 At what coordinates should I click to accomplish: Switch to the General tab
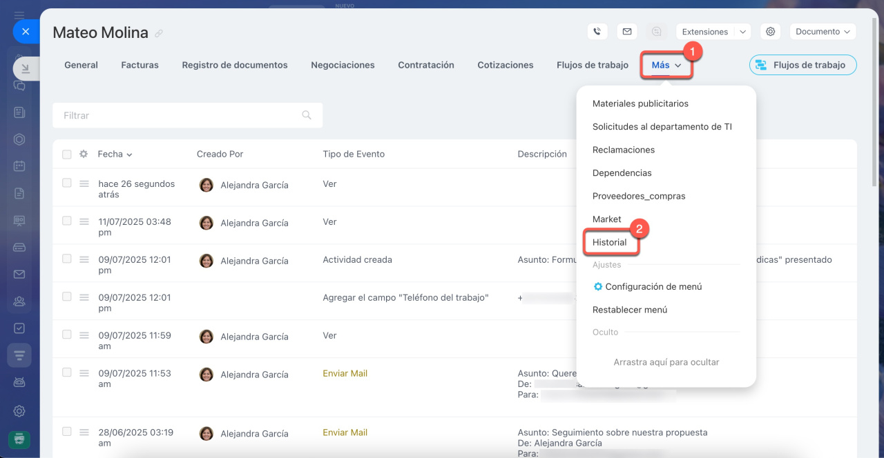pos(81,65)
